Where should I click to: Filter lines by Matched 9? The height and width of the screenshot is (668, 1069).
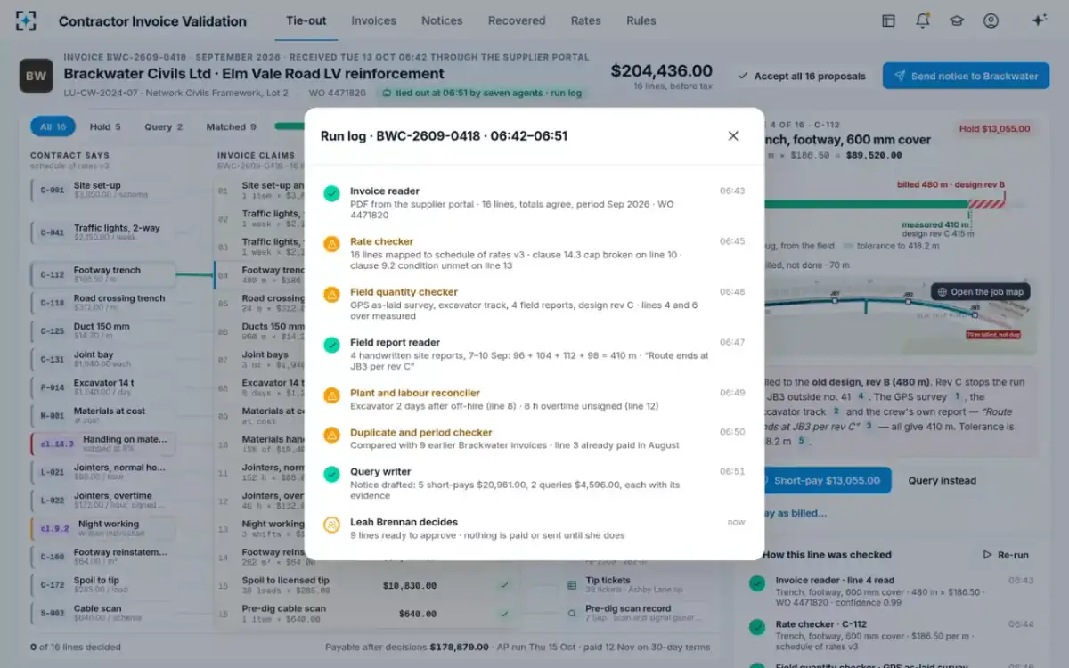(231, 126)
